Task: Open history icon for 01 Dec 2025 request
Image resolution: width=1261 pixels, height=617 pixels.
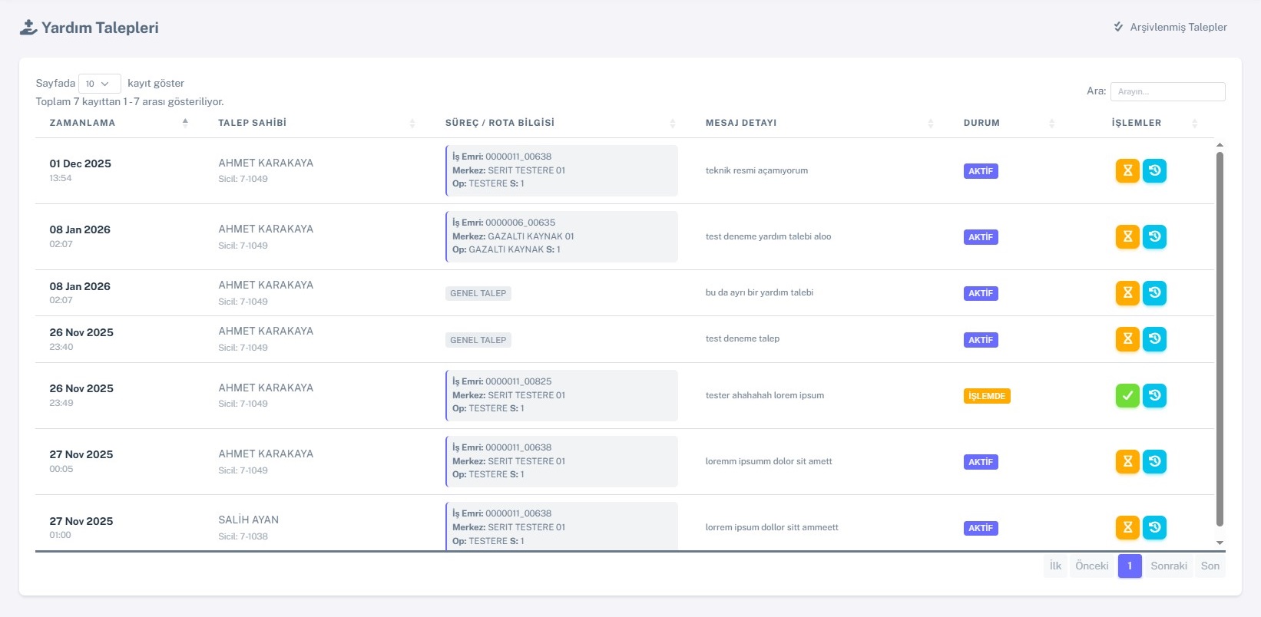Action: pos(1154,170)
